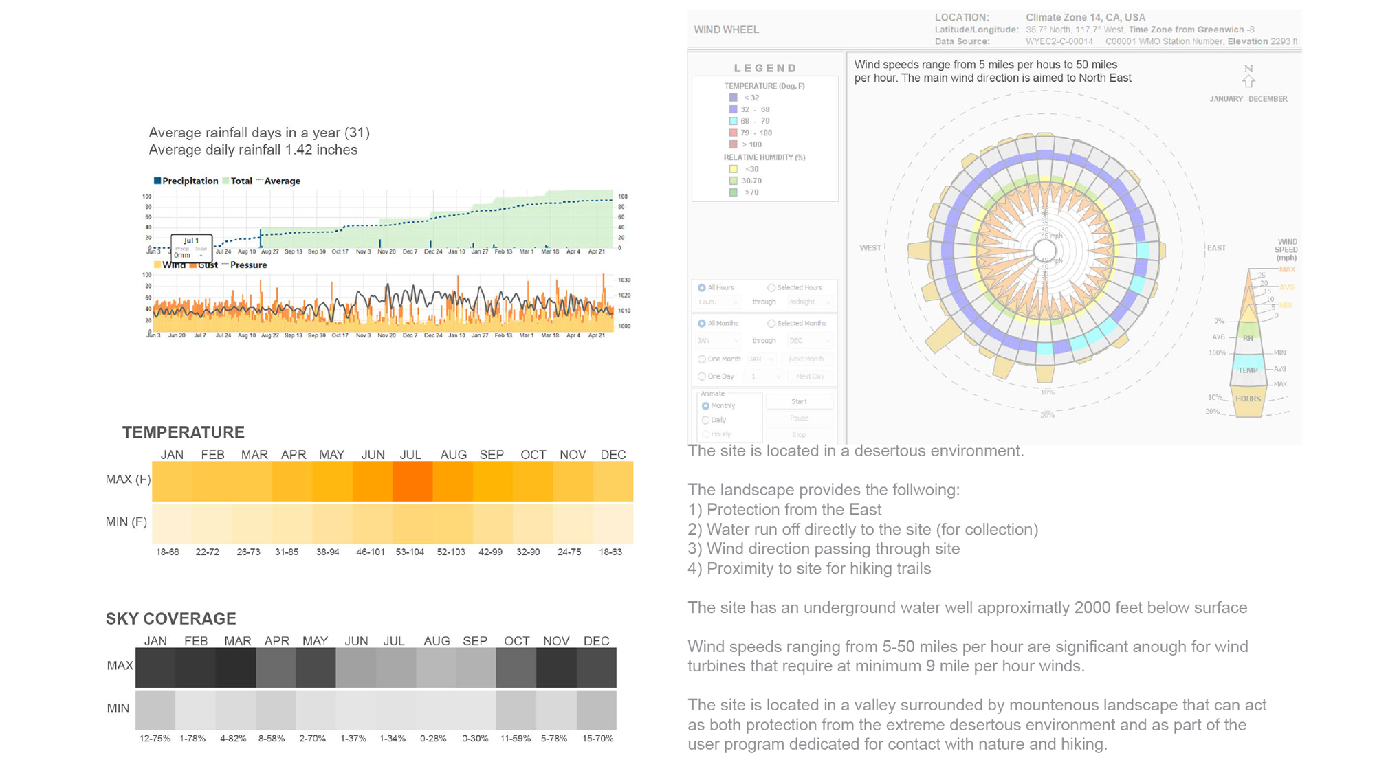Screen dimensions: 1375x773
Task: Click the >70 humidity green swatch
Action: pos(733,193)
